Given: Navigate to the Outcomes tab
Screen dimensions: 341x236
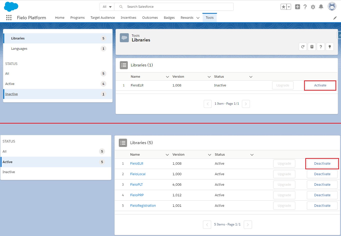Looking at the screenshot, I should 150,18.
